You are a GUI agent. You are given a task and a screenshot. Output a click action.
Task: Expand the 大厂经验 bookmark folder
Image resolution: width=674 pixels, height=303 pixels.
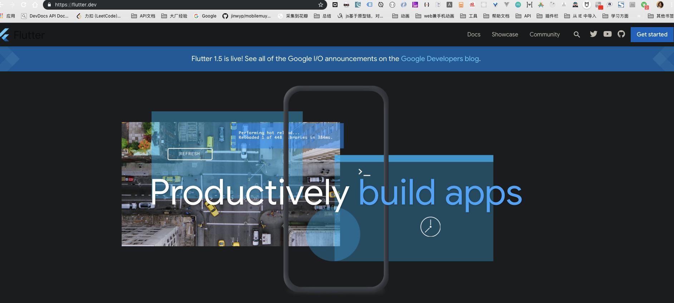click(x=174, y=16)
